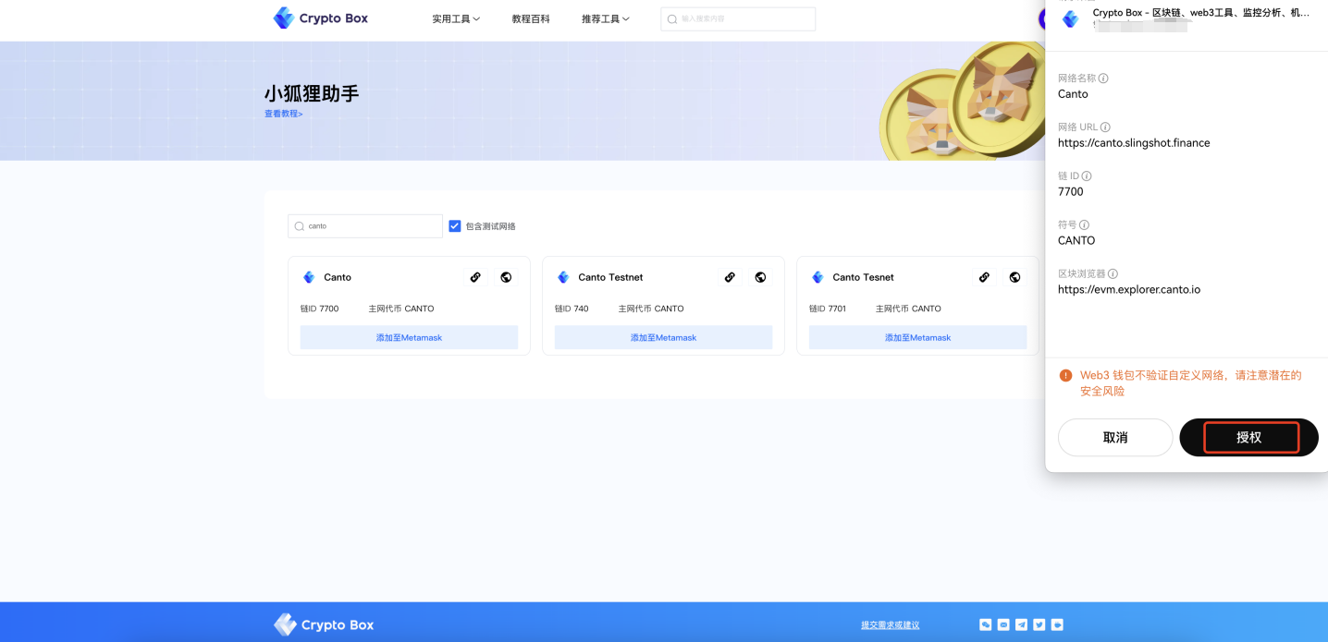Click the canto network search field

pyautogui.click(x=365, y=226)
